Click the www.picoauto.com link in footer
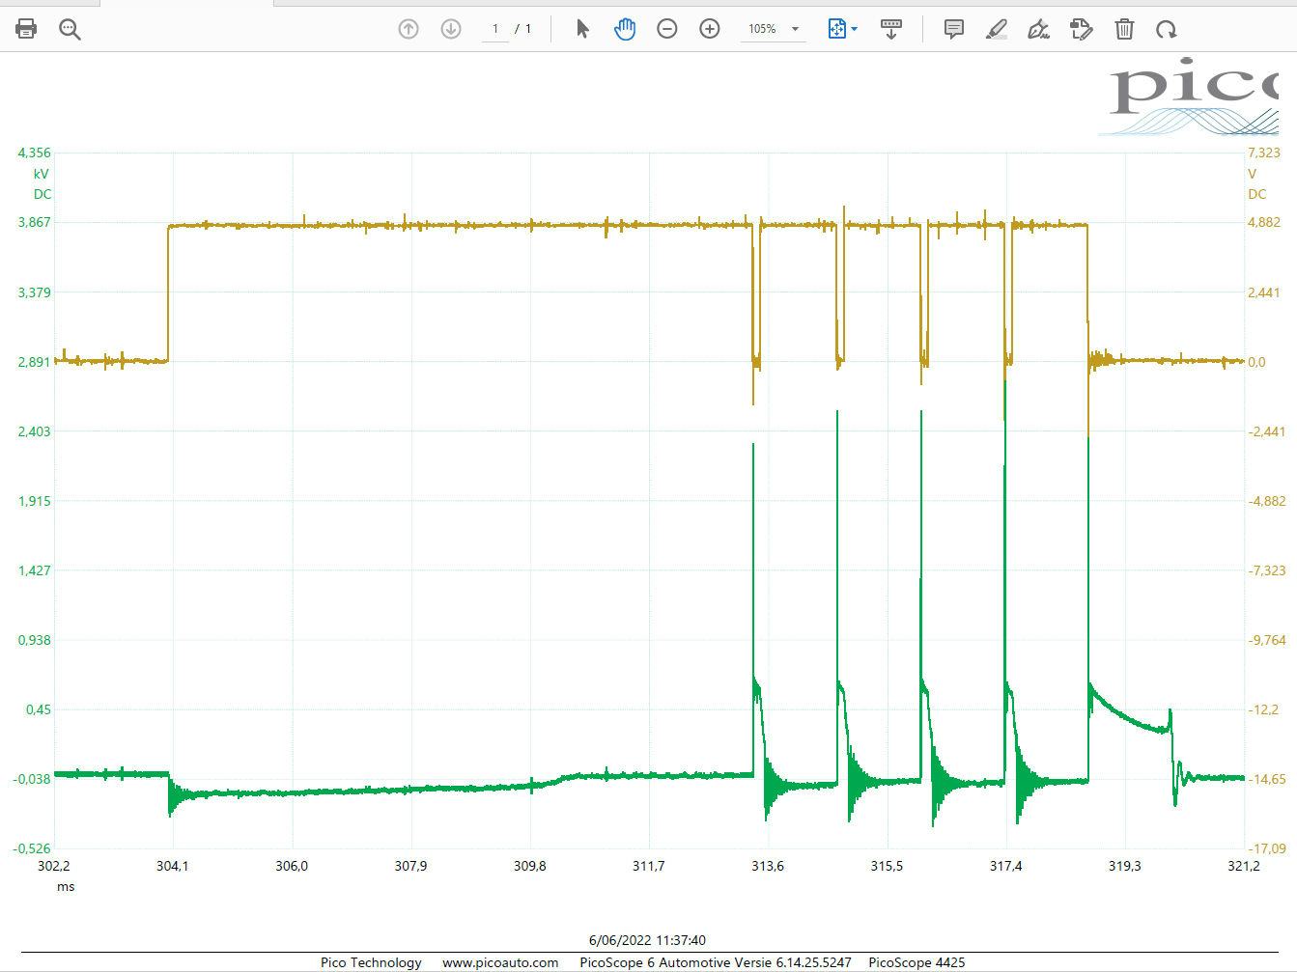 [500, 962]
